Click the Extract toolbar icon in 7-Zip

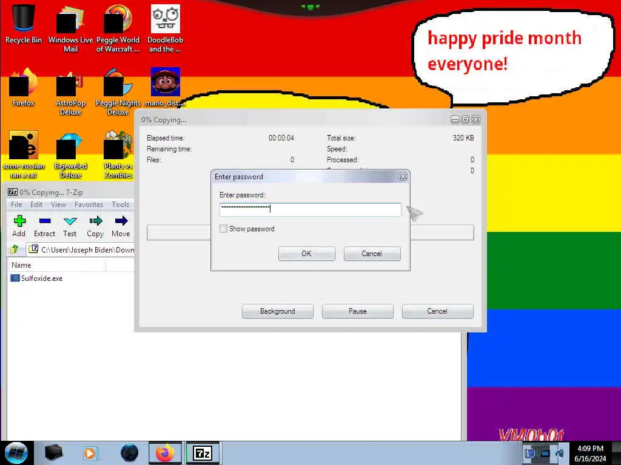[x=44, y=226]
